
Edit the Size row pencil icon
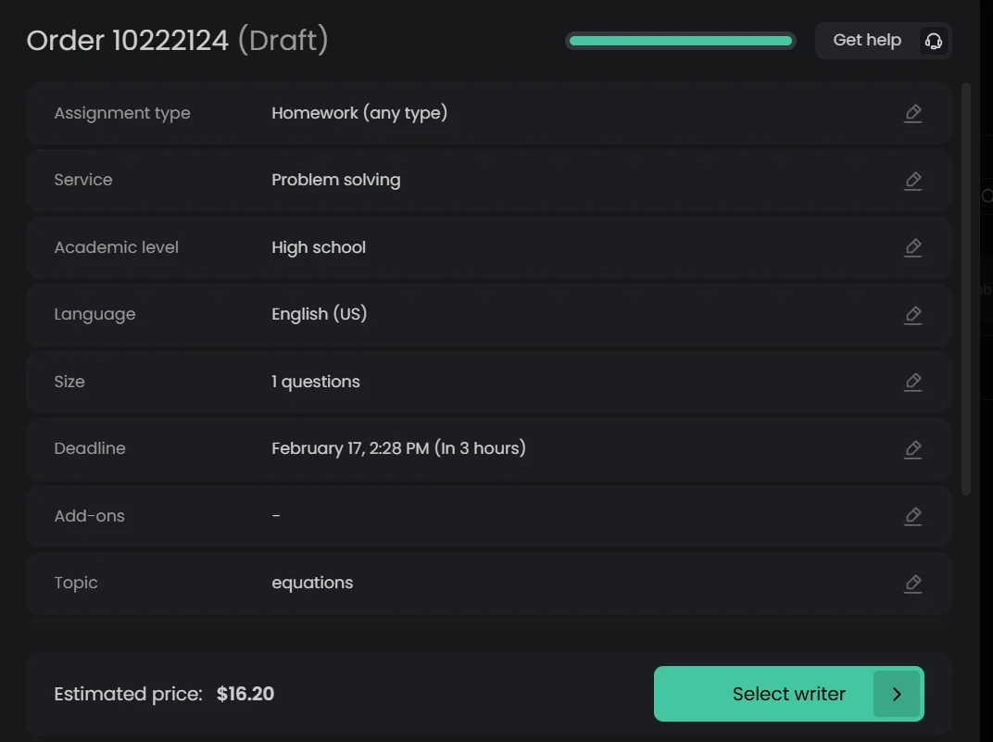[912, 382]
